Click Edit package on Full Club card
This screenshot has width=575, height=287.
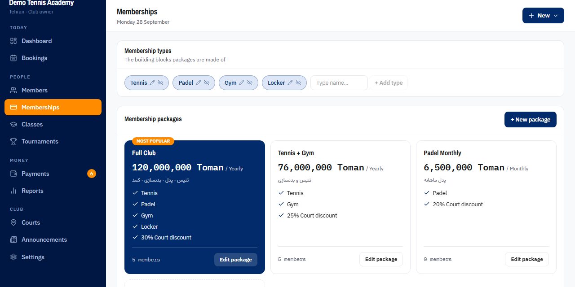[x=236, y=260]
